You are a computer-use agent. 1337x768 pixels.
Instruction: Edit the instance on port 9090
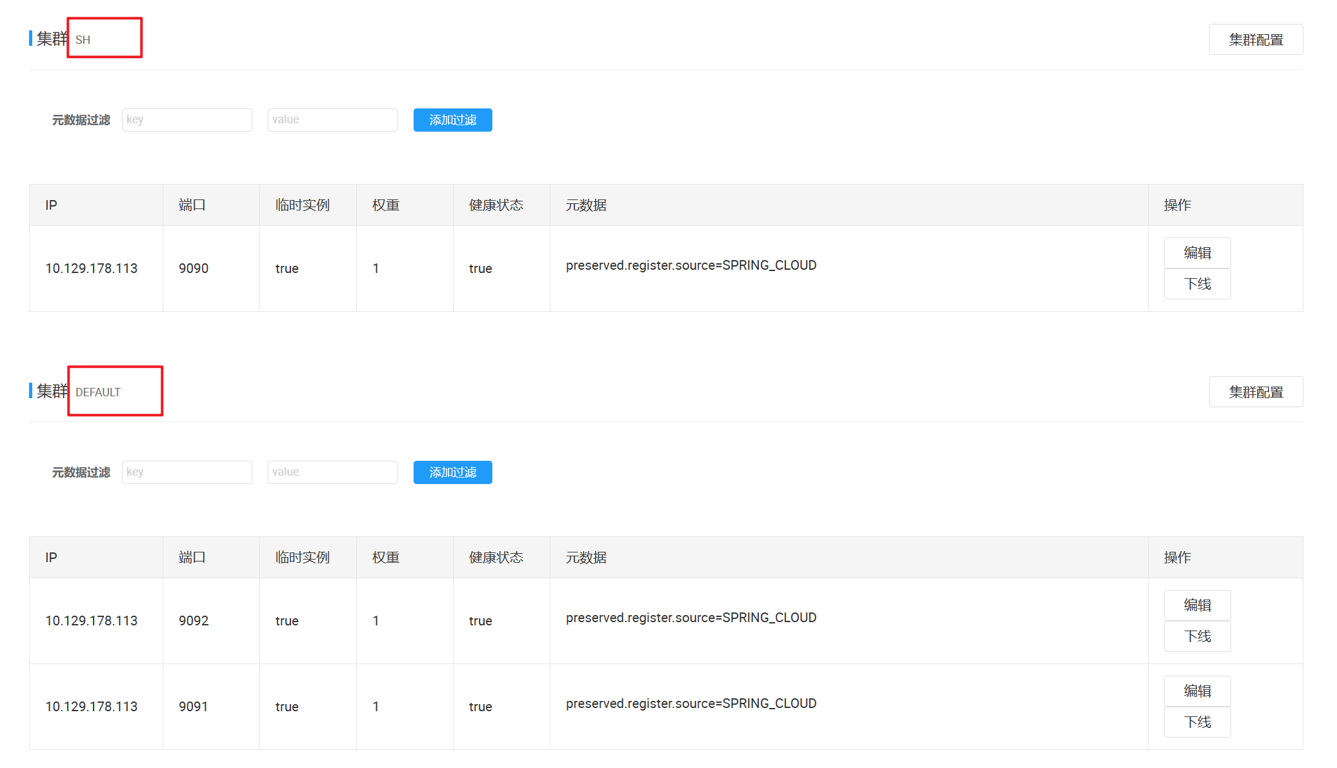click(1196, 253)
